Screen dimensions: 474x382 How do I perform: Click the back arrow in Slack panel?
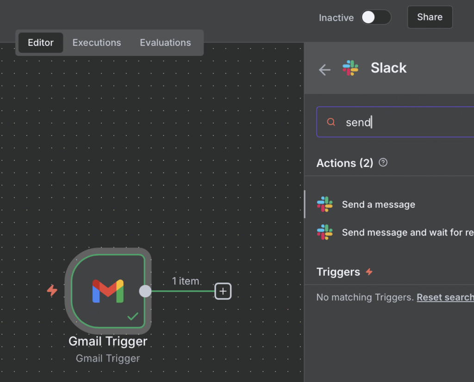(x=324, y=70)
